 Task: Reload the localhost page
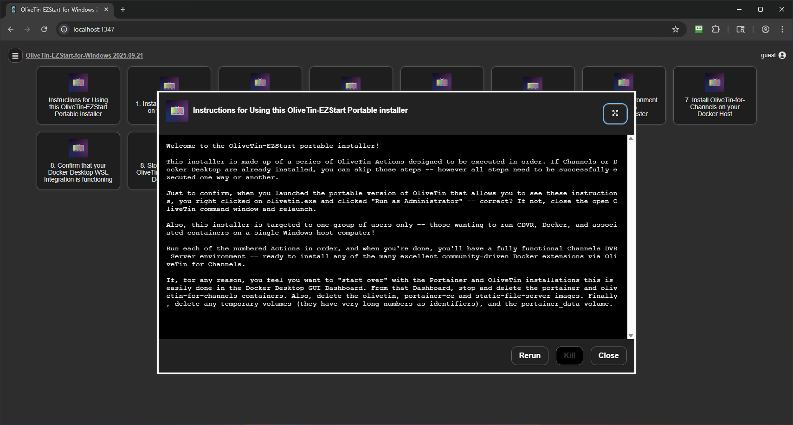click(x=44, y=29)
